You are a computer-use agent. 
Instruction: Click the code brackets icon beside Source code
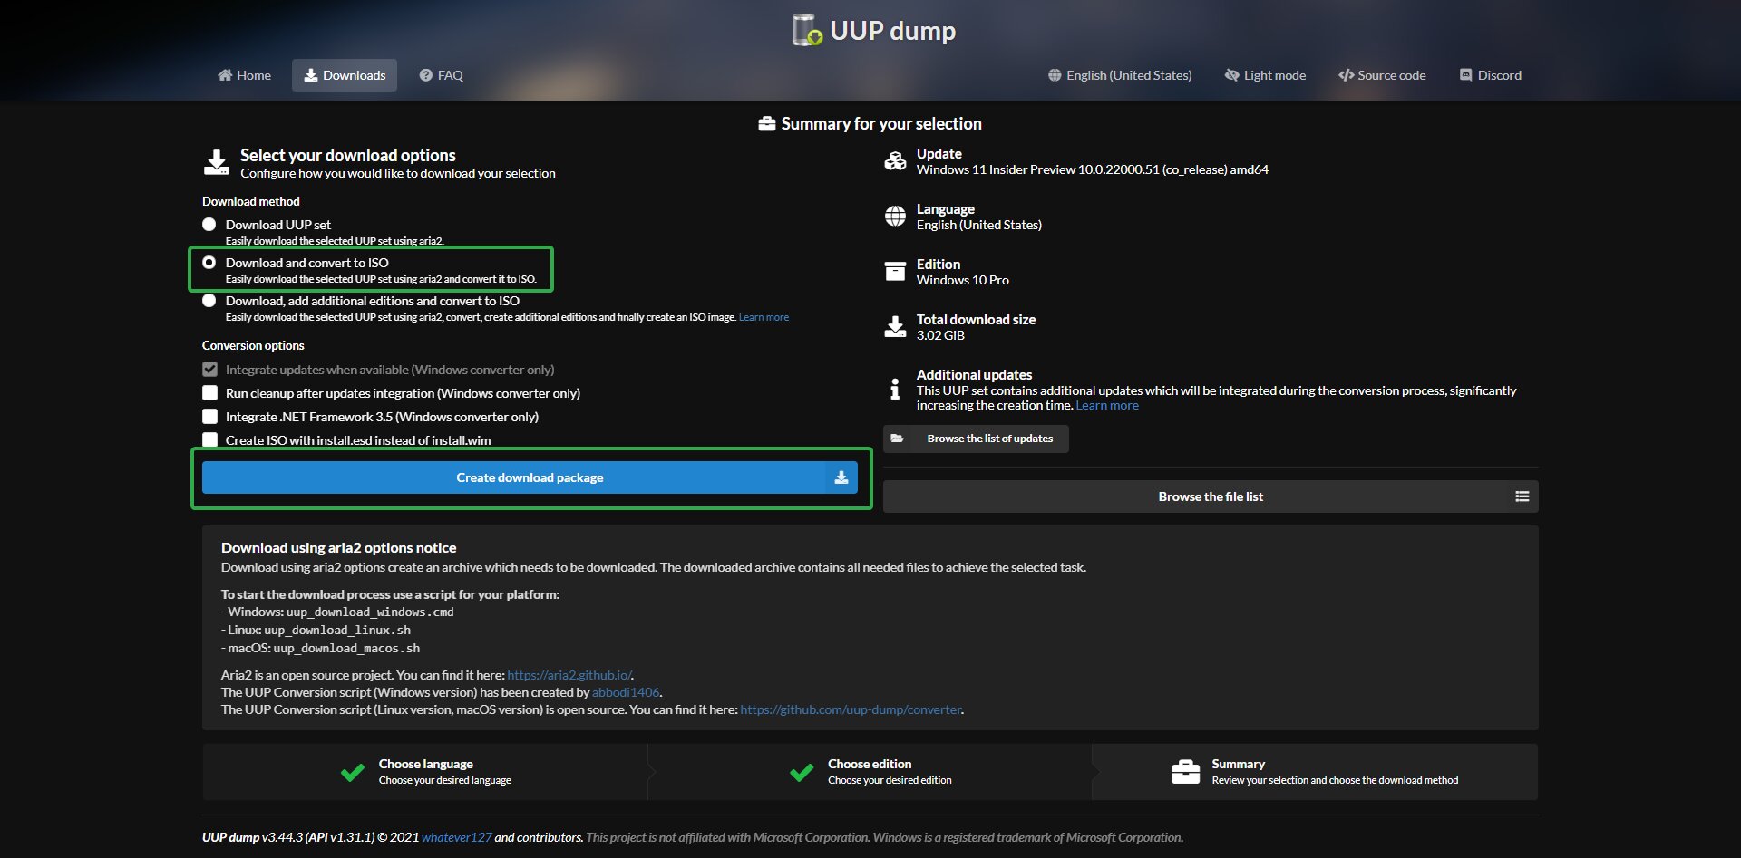1347,75
